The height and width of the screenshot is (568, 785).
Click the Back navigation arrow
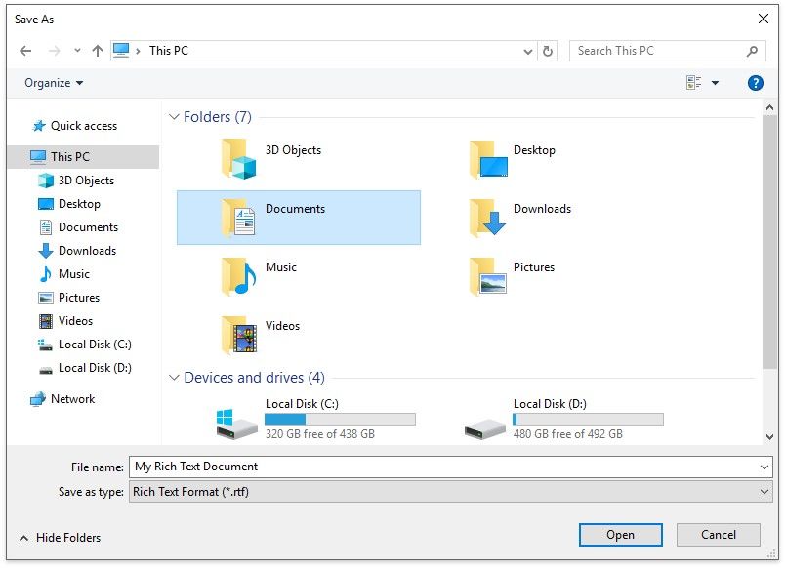tap(25, 51)
